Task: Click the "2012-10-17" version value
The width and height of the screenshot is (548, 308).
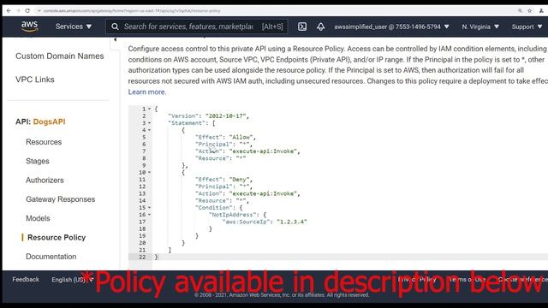Action: pyautogui.click(x=226, y=116)
